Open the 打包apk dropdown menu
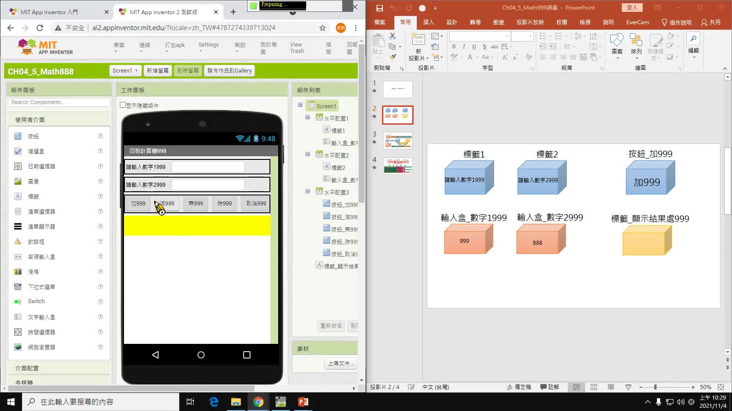732x411 pixels. [x=175, y=47]
